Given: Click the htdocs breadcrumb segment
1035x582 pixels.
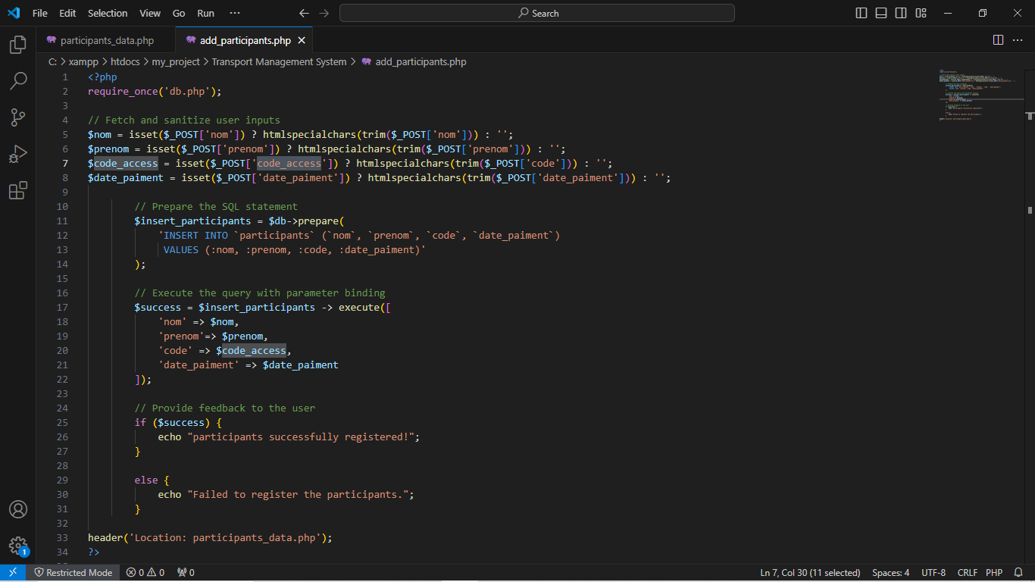Looking at the screenshot, I should pyautogui.click(x=125, y=62).
